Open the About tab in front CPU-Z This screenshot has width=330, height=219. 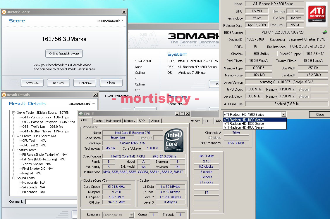[155, 121]
